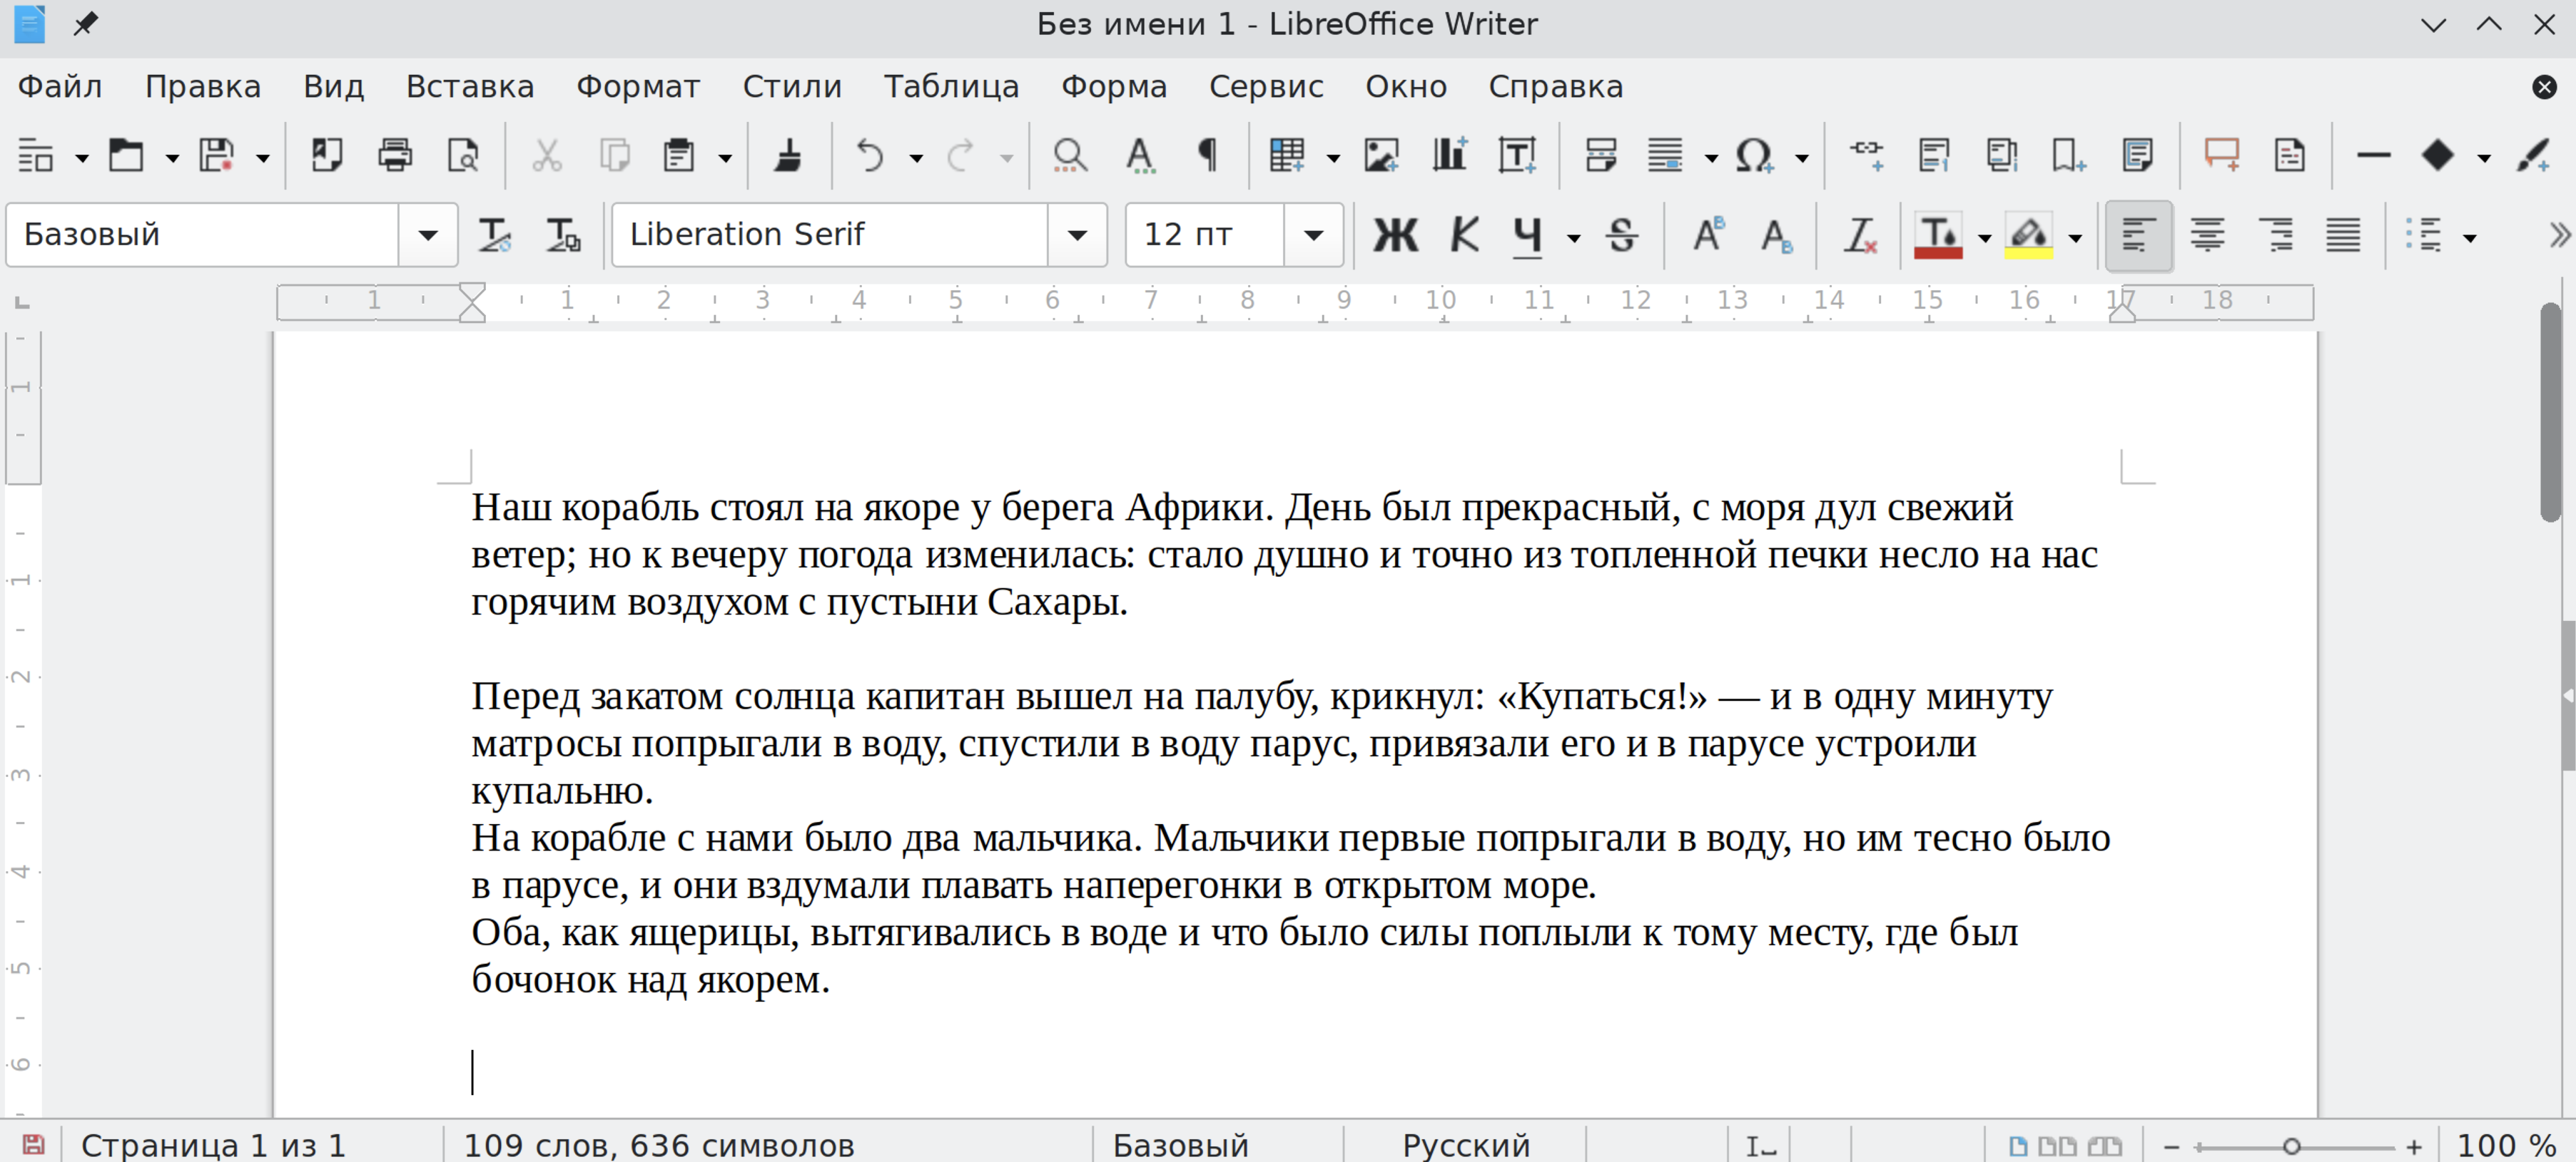Image resolution: width=2576 pixels, height=1162 pixels.
Task: Click the zoom slider handle
Action: (x=2292, y=1146)
